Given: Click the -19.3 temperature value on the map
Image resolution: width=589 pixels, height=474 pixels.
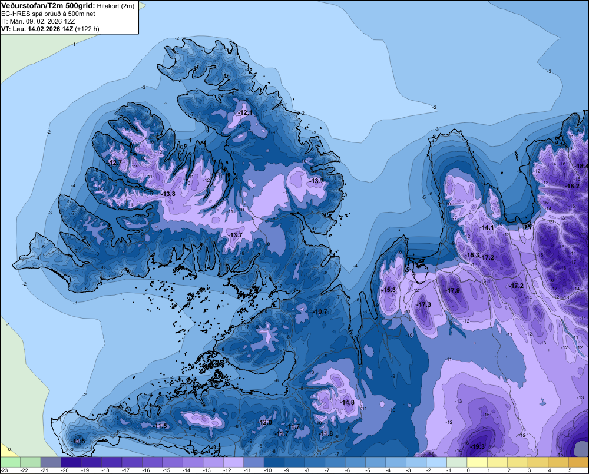Looking at the screenshot, I should coord(478,446).
